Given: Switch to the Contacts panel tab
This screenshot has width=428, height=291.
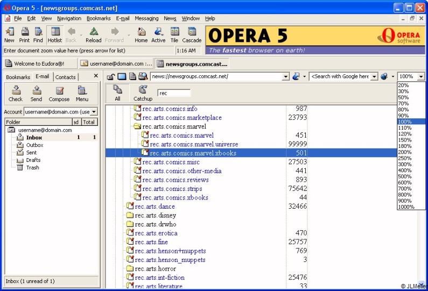Looking at the screenshot, I should point(66,77).
